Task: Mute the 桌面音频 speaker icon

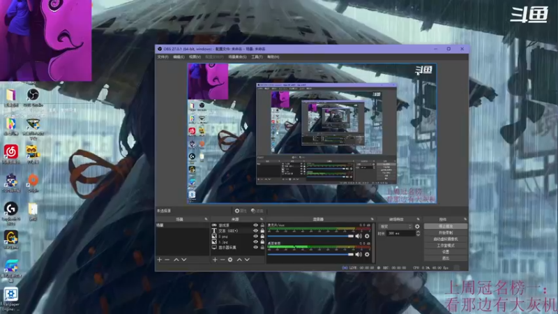Action: pyautogui.click(x=359, y=254)
